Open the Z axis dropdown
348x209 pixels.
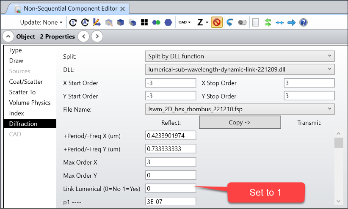(203, 22)
